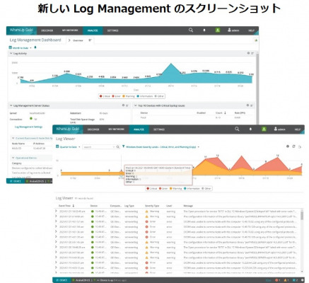Open the Quarter to Date range dropdown
This screenshot has width=309, height=283.
(68, 146)
